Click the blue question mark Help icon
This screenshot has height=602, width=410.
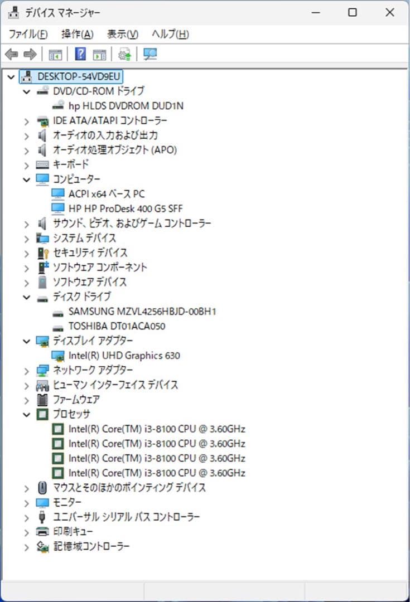pos(80,54)
